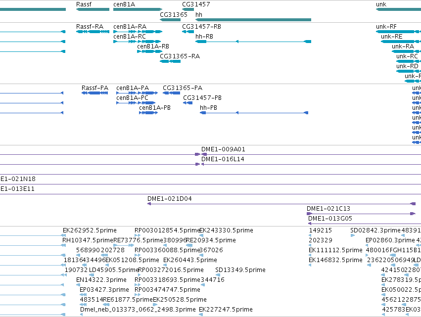Select the 190732 EST label
The height and width of the screenshot is (317, 421).
point(76,271)
